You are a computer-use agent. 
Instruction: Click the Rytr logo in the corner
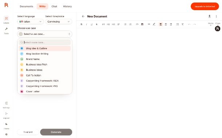tap(7, 5)
